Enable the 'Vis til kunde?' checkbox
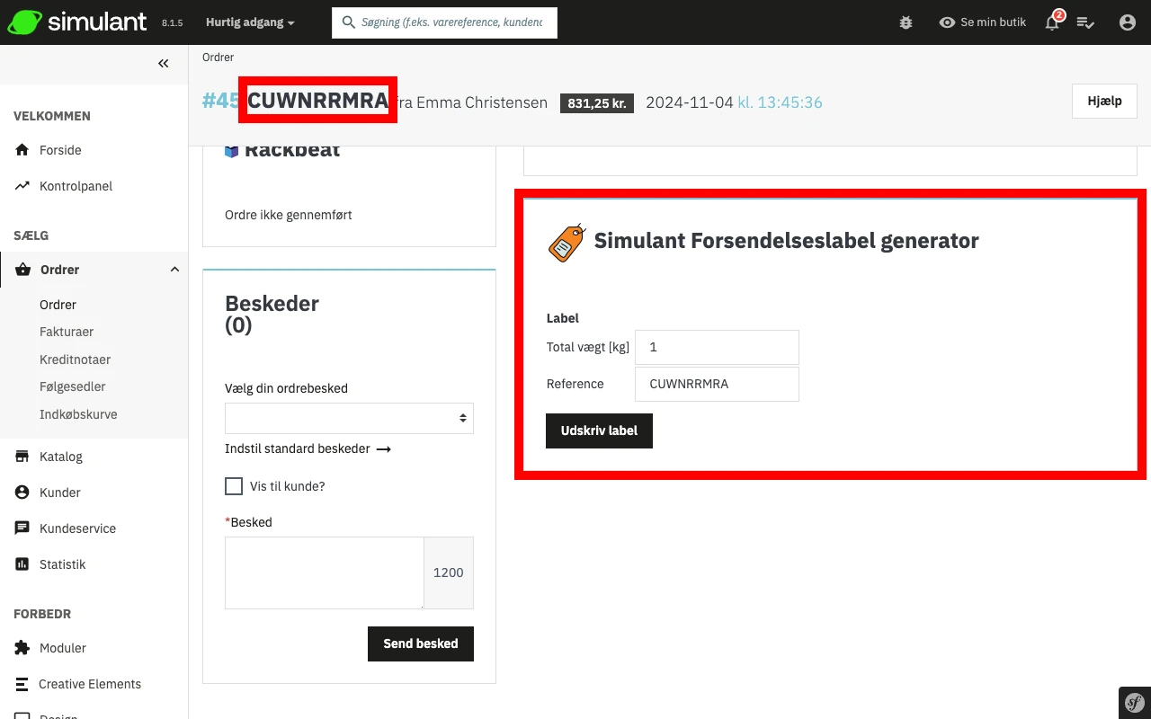Image resolution: width=1151 pixels, height=719 pixels. pos(234,485)
